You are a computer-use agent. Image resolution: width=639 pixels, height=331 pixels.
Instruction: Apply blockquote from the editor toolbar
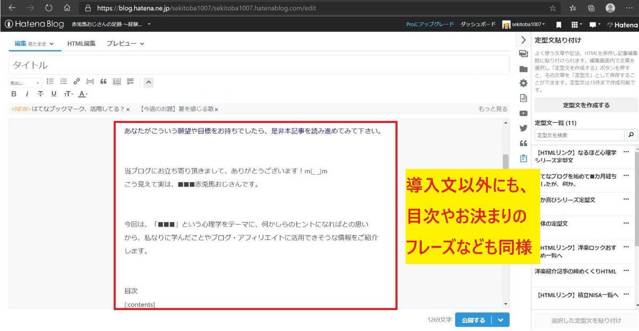tap(103, 81)
